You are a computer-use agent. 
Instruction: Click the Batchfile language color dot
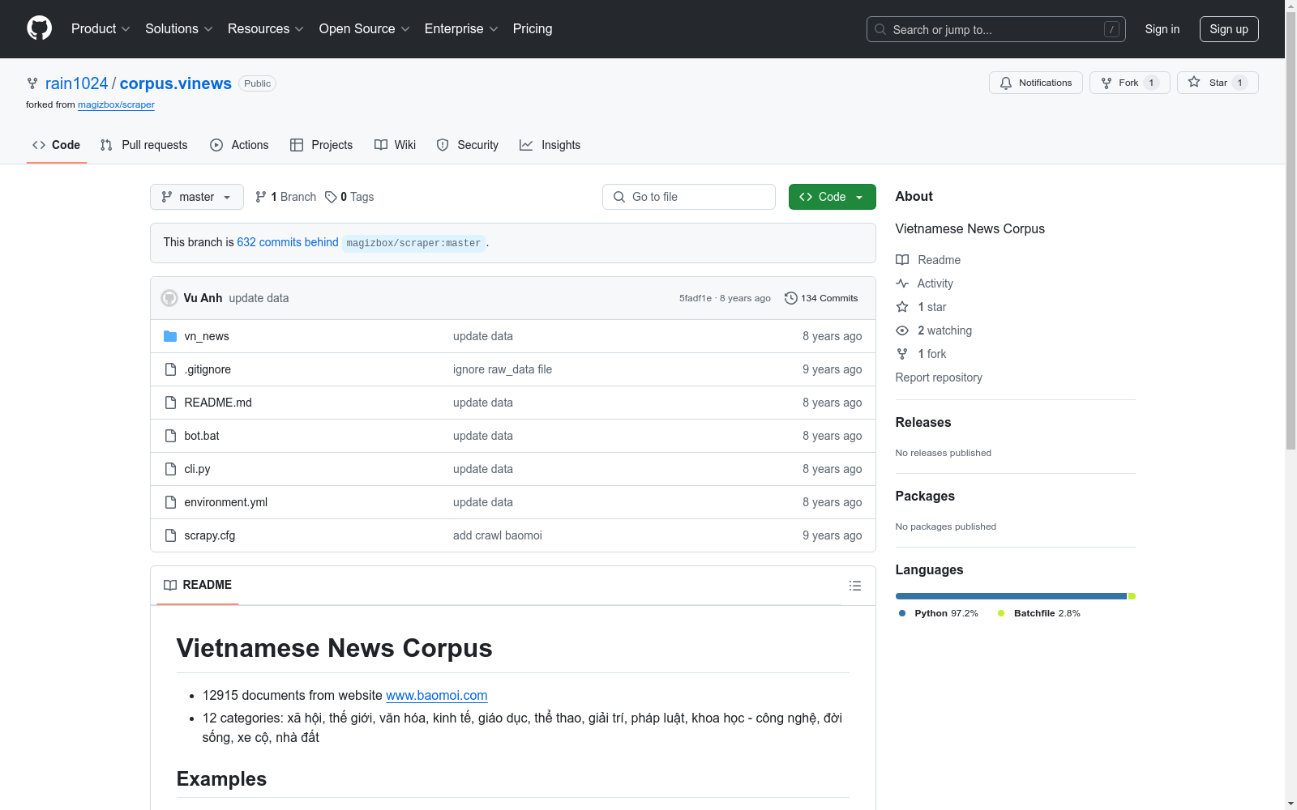click(x=1001, y=613)
